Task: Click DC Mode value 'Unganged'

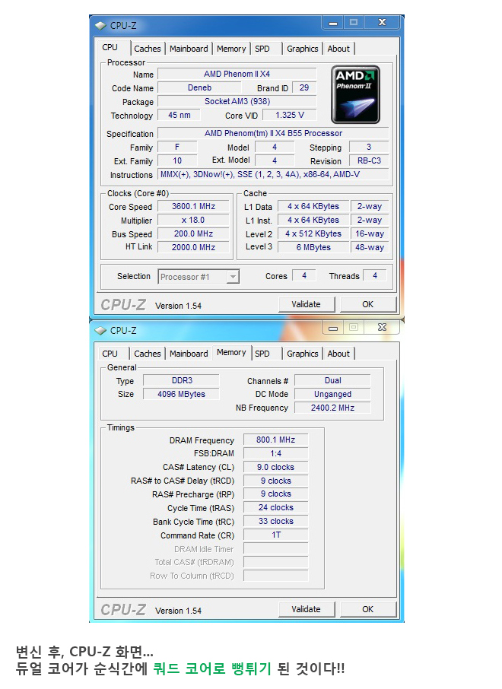Action: (332, 394)
